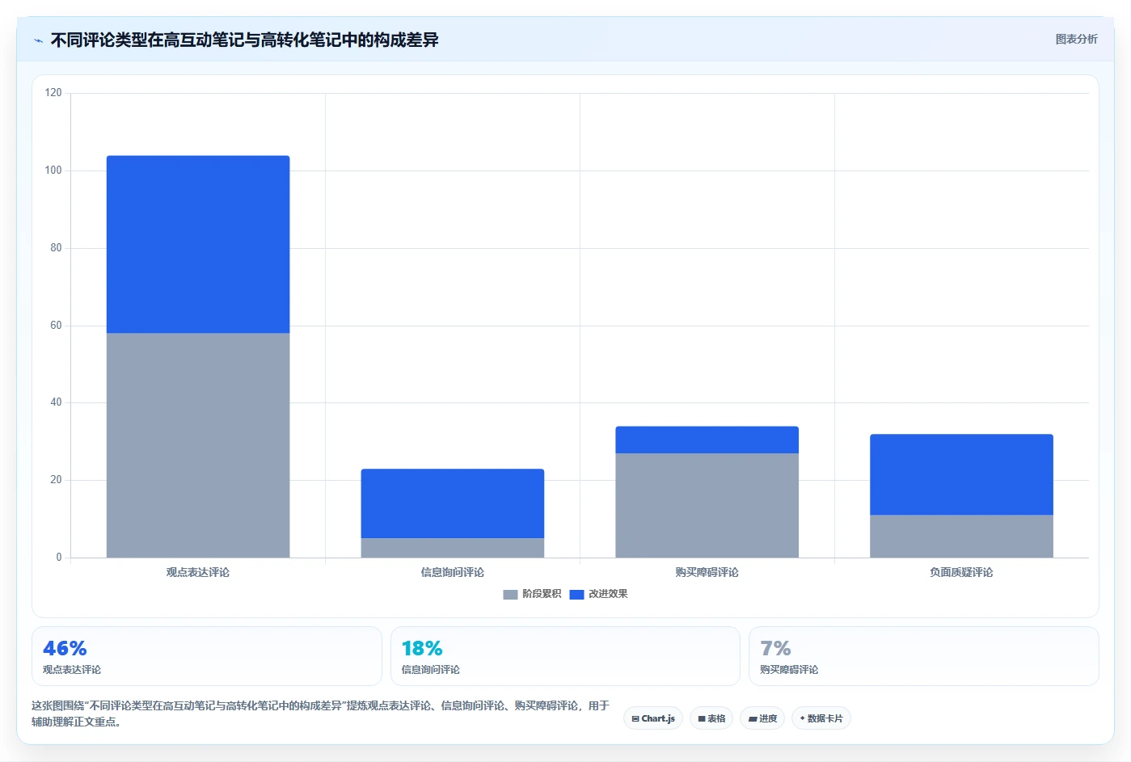
Task: Click the gray 阶段累积 legend swatch
Action: coord(510,595)
